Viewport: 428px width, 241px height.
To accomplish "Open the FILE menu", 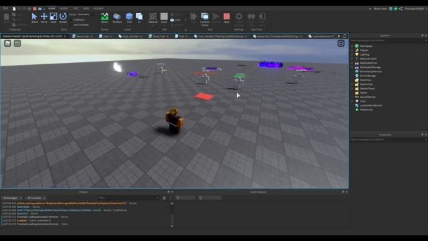I will pos(5,9).
